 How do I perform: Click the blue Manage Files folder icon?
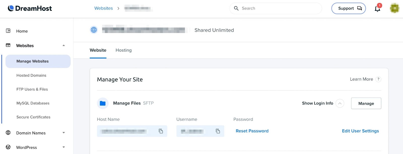pos(103,103)
